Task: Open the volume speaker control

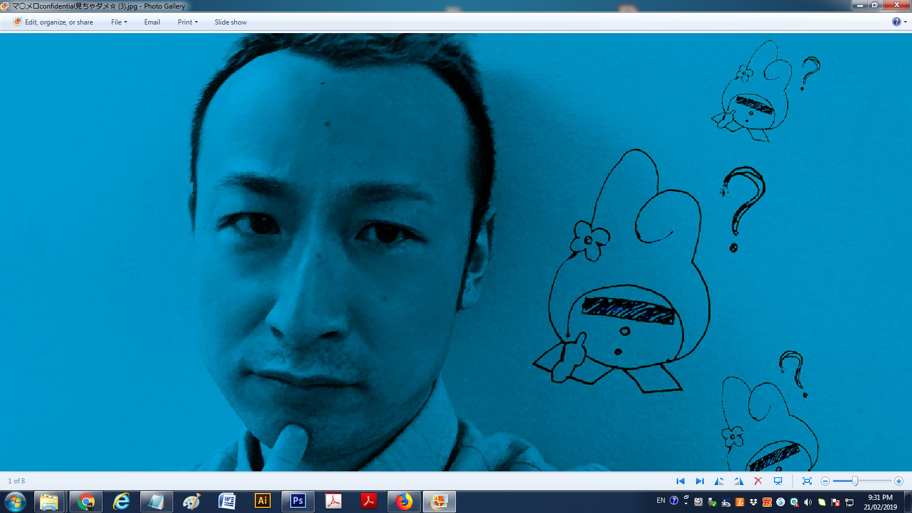Action: (808, 502)
